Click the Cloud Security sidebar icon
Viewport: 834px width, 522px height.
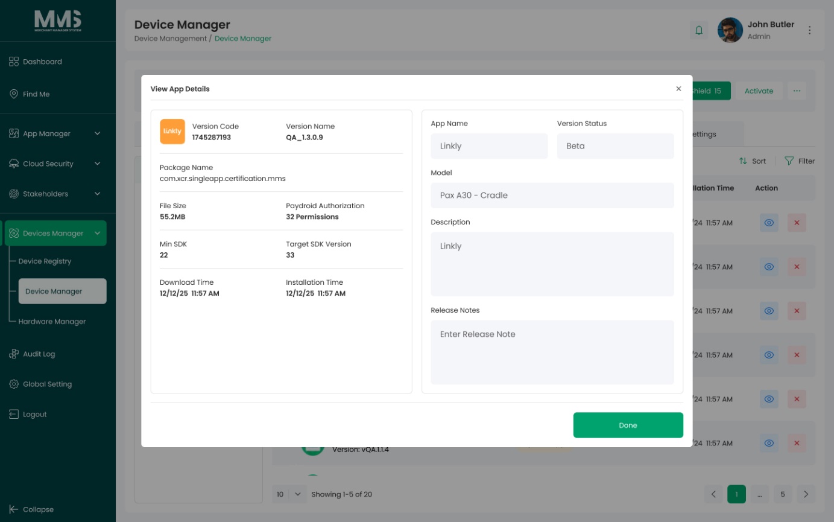14,164
